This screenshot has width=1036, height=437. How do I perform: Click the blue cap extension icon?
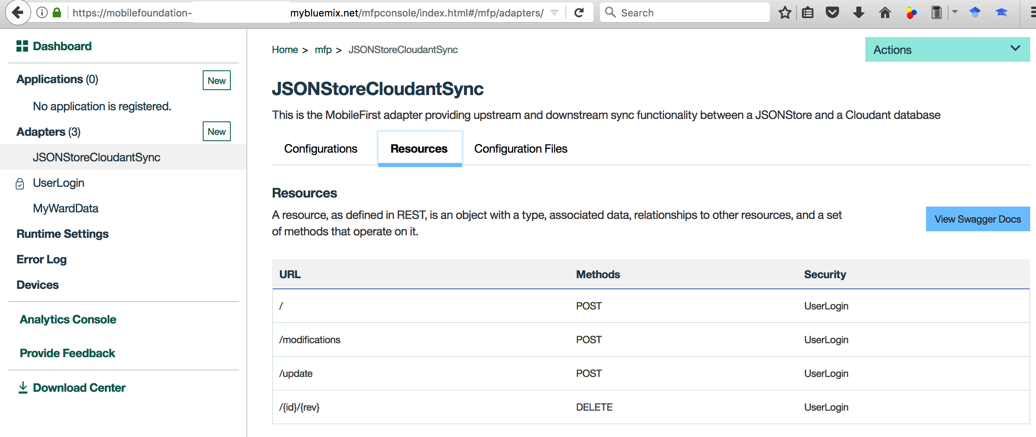point(975,12)
